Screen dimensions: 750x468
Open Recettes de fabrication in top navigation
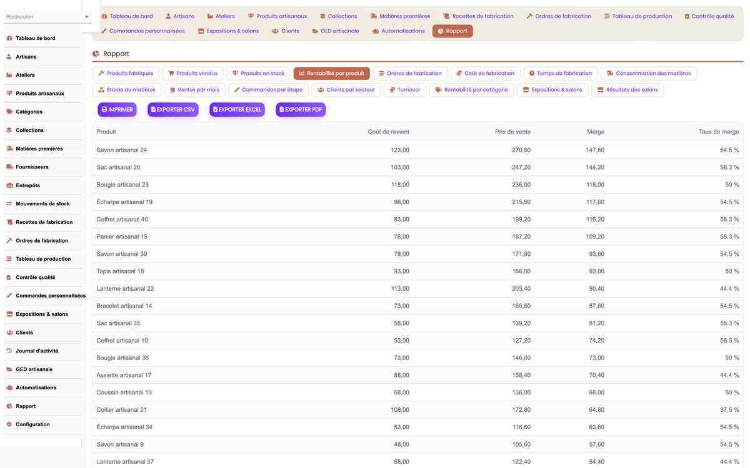pos(479,16)
